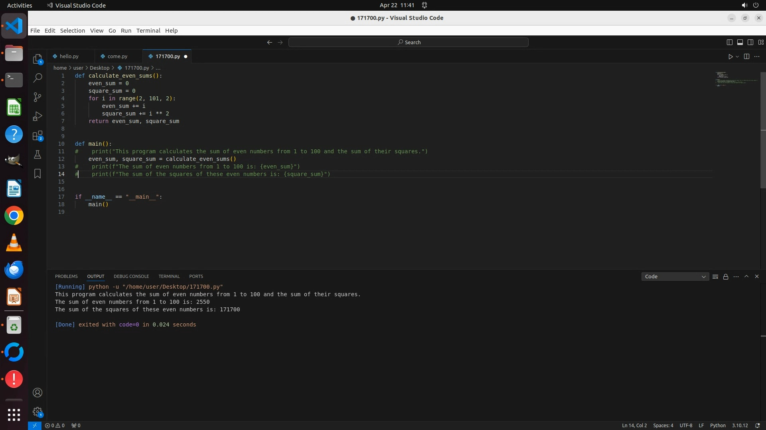Maximize the panel with the chevron
This screenshot has height=430, width=766.
tap(746, 276)
